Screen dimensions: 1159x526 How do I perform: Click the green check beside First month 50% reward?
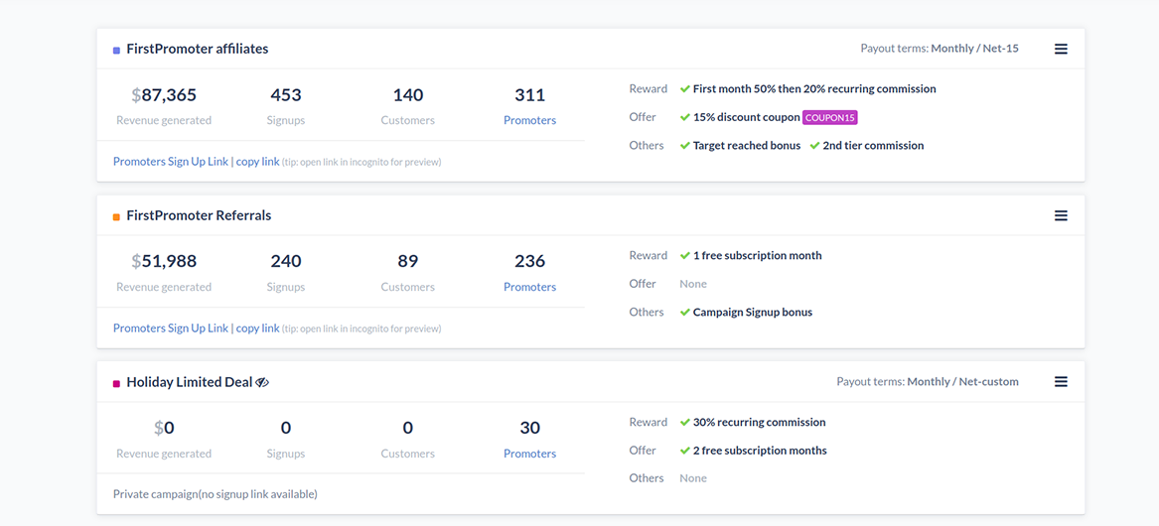[x=684, y=88]
